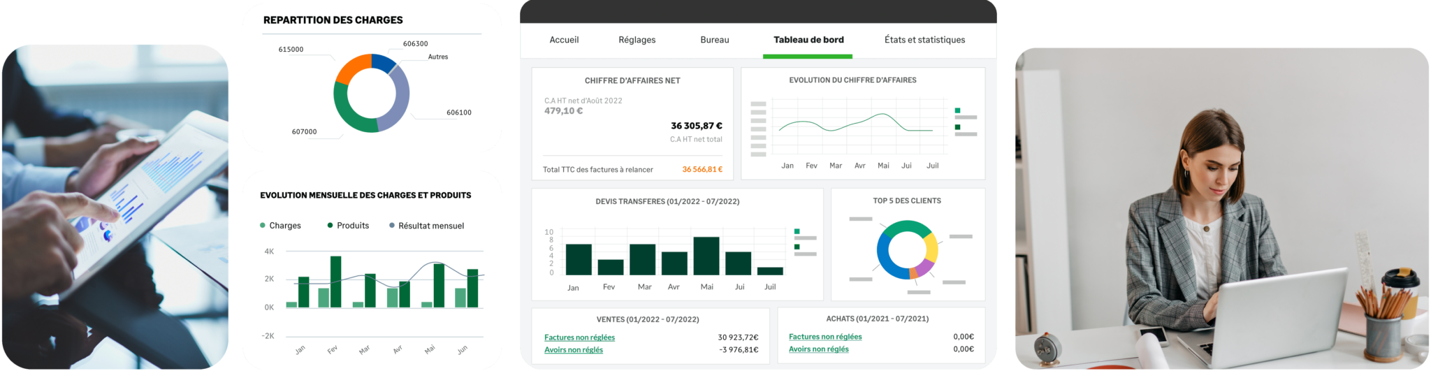Select yellow segment in Top 5 des clients
The width and height of the screenshot is (1431, 371).
click(x=931, y=247)
